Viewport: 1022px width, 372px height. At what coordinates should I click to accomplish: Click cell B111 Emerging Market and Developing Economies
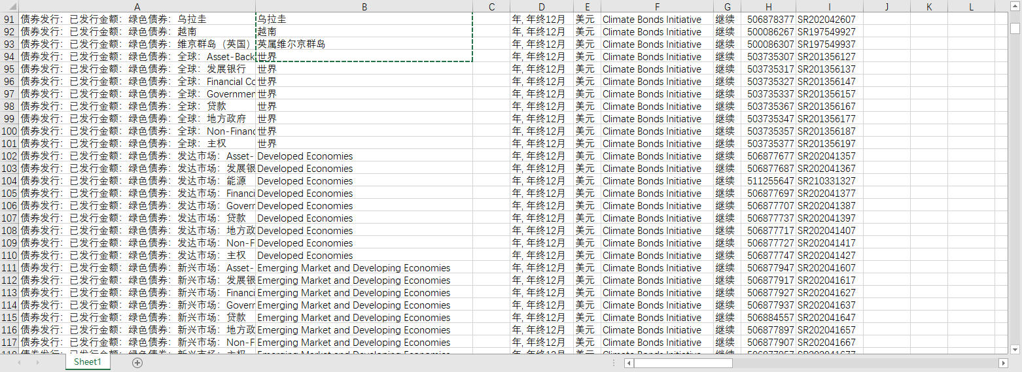(364, 268)
